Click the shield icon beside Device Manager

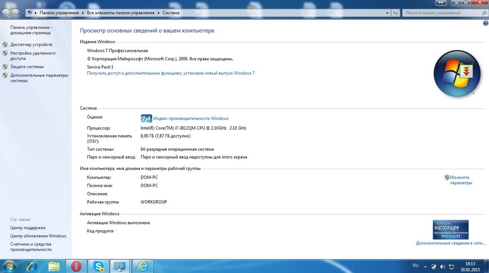(x=5, y=45)
